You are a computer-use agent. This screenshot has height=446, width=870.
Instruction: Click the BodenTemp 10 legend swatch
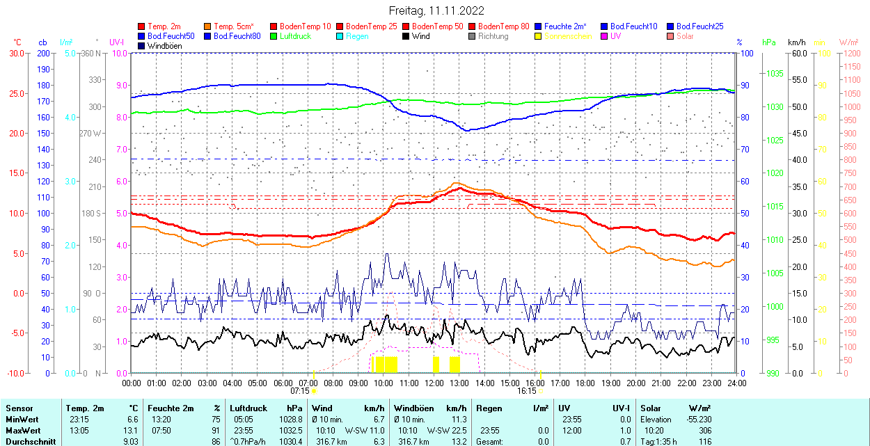point(274,26)
